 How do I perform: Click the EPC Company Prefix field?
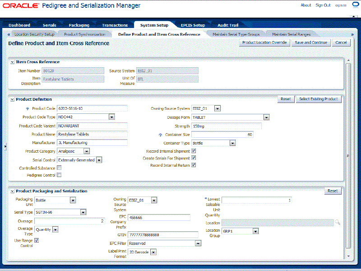(159, 218)
